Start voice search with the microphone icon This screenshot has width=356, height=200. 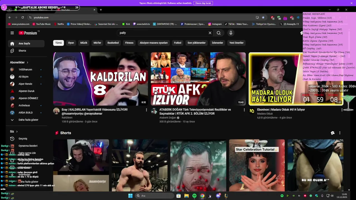(x=231, y=33)
